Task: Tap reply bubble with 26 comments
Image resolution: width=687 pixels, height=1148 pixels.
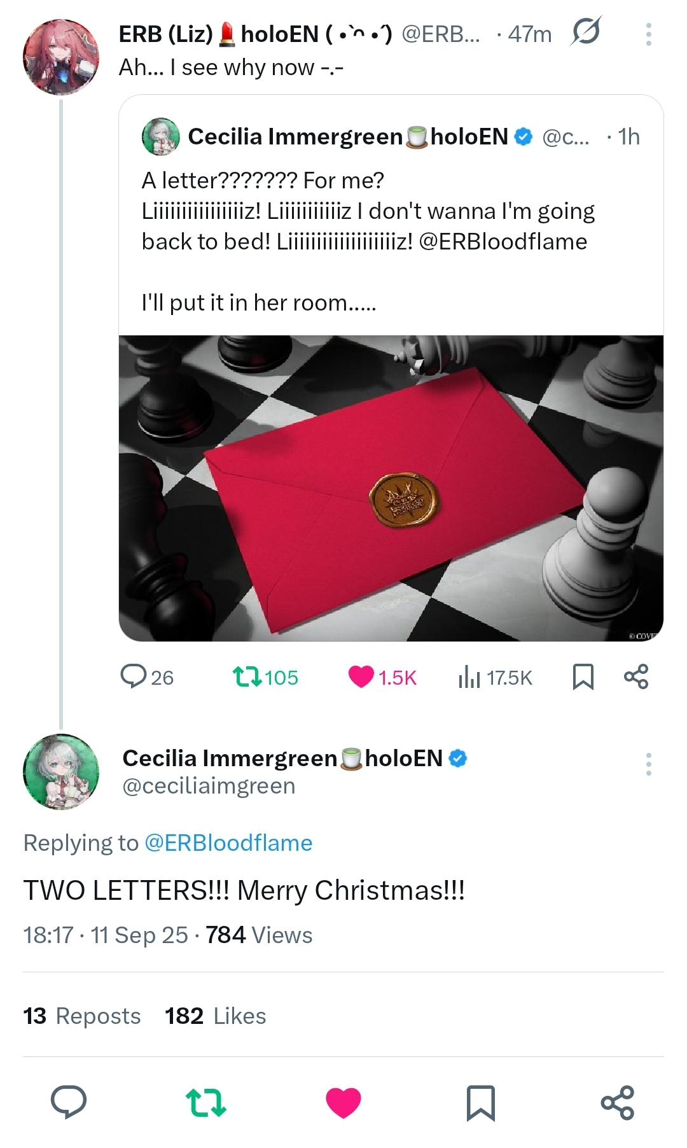Action: click(x=147, y=677)
